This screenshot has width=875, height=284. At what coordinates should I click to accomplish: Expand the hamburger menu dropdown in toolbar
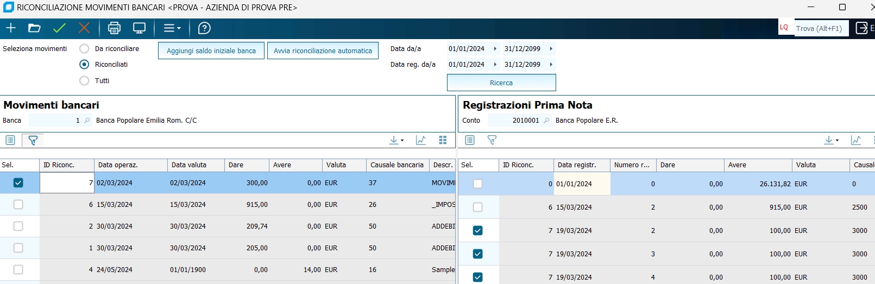pyautogui.click(x=172, y=28)
